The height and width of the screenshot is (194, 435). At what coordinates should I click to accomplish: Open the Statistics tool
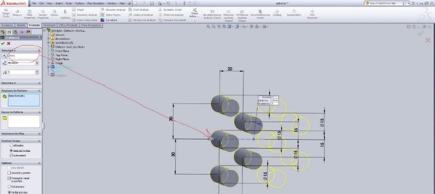(x=66, y=14)
